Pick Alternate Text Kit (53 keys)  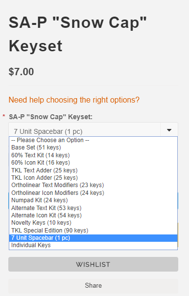click(x=93, y=208)
